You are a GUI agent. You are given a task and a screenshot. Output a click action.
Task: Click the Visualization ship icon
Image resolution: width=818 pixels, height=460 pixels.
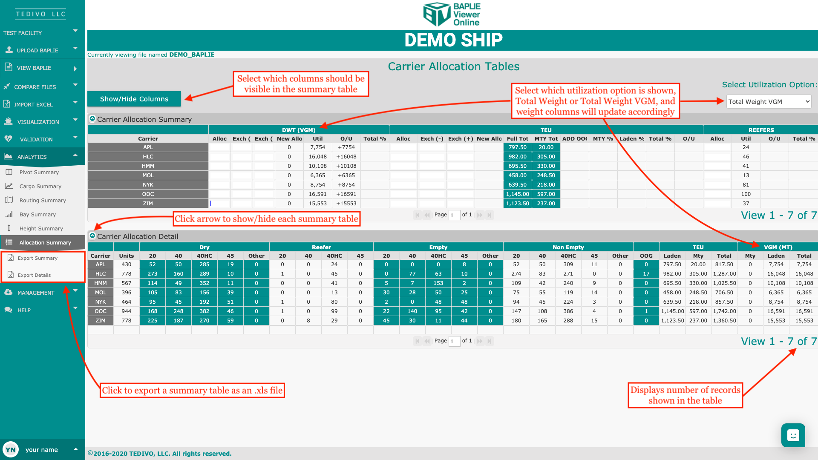click(8, 121)
